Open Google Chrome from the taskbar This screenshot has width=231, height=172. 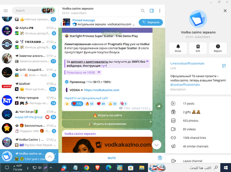tap(86, 168)
